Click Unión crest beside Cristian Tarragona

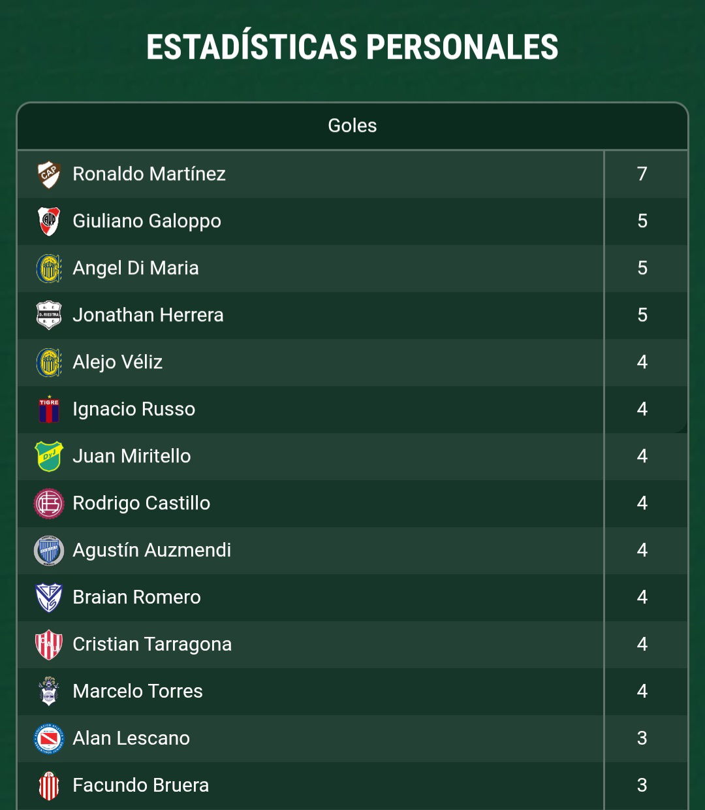point(49,645)
